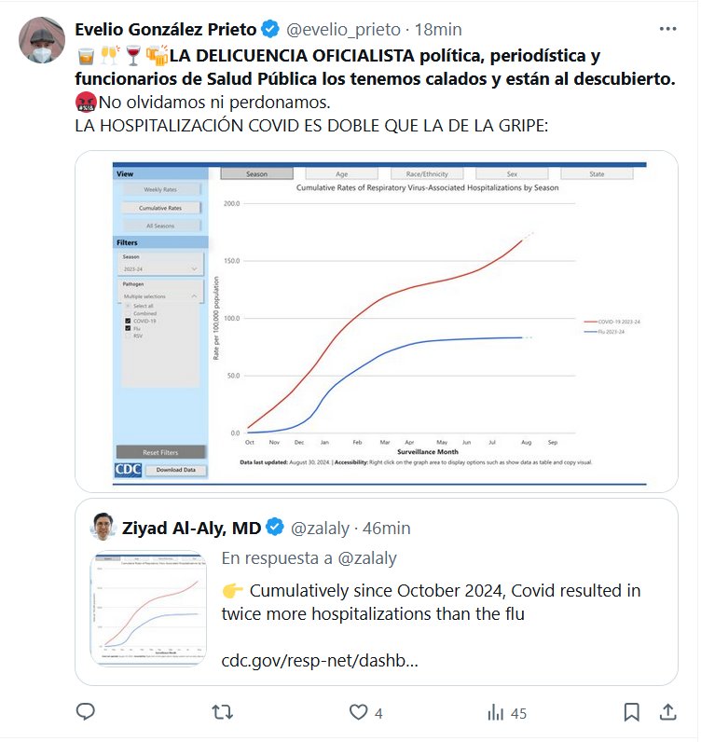Screen dimensions: 701x742
Task: Select the Race/Ethnicity tab
Action: [427, 174]
